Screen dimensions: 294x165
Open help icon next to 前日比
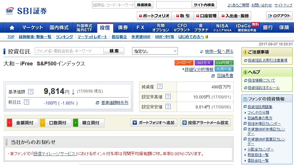(27, 102)
